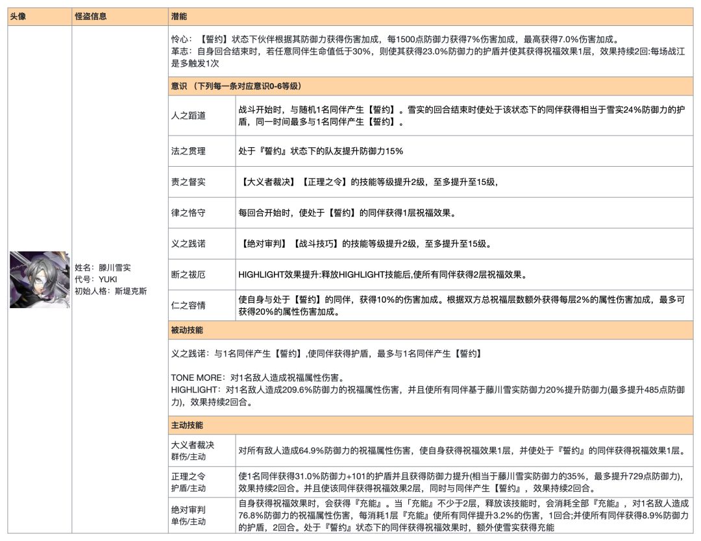
Task: Click the 意识 section header row
Action: click(430, 86)
